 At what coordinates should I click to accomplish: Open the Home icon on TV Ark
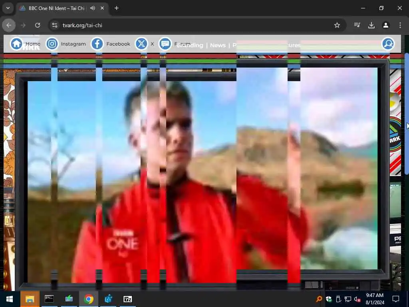tap(16, 44)
